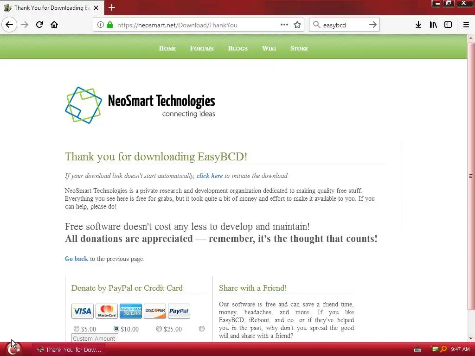Submit search with the go arrow
This screenshot has width=475, height=356.
tap(373, 25)
